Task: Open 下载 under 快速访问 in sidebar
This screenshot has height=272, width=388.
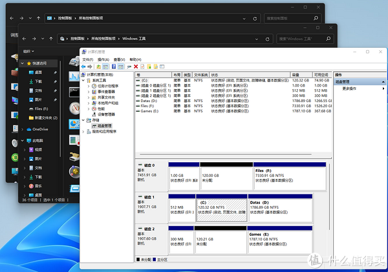Action: pyautogui.click(x=38, y=81)
